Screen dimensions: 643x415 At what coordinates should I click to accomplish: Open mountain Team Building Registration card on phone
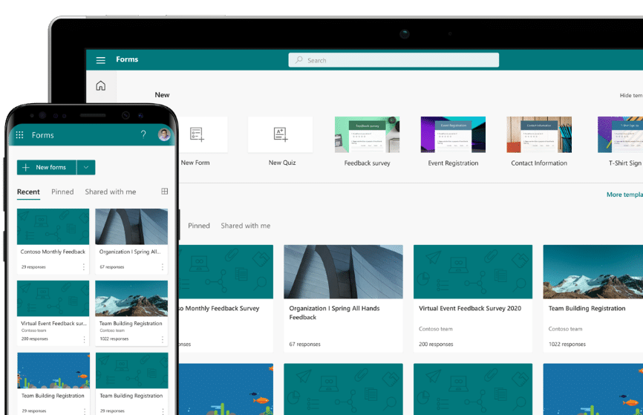(x=131, y=313)
